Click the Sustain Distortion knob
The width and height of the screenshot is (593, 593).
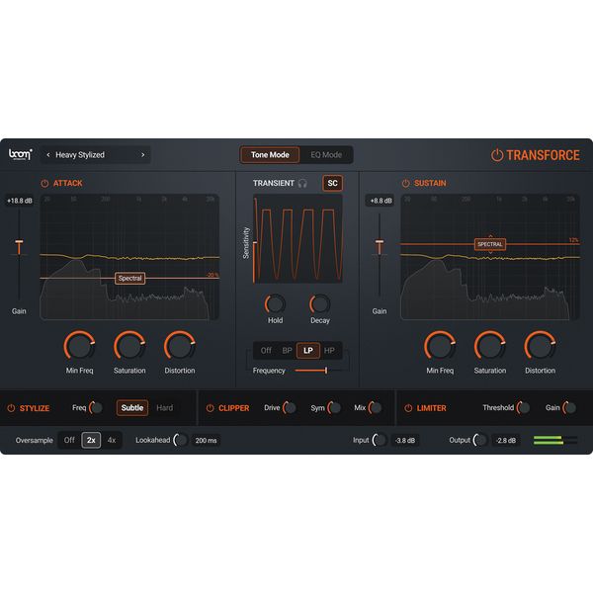coord(540,346)
